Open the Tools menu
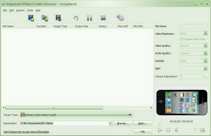 tap(30, 10)
